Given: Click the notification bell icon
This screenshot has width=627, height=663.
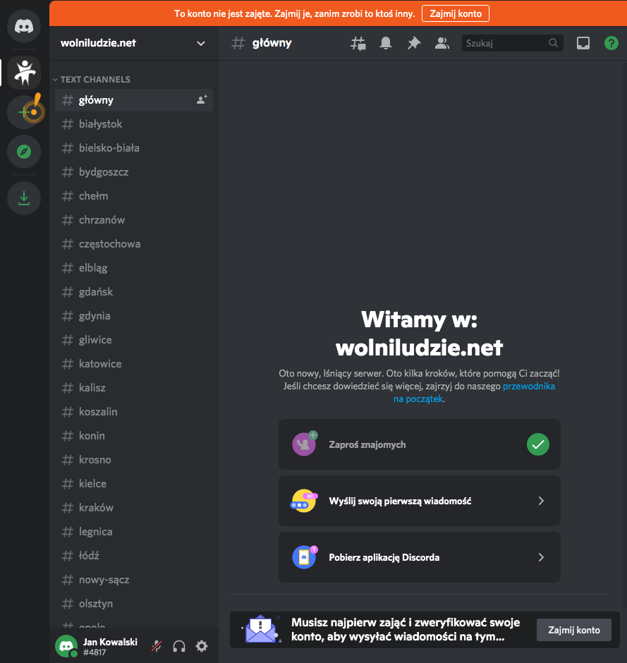Looking at the screenshot, I should (x=386, y=43).
